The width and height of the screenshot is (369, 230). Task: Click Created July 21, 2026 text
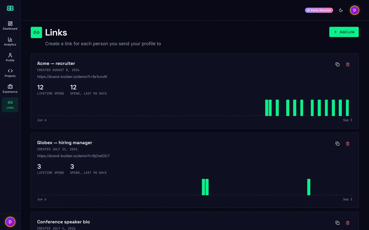(x=57, y=149)
